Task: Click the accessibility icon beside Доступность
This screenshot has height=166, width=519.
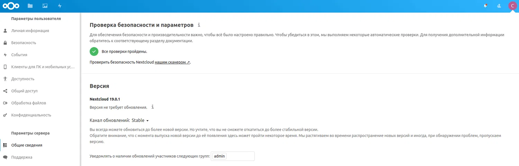Action: point(5,79)
